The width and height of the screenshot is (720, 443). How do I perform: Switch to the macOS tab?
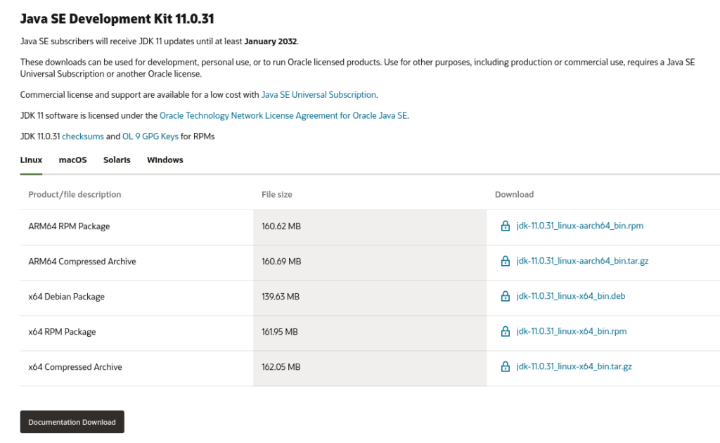(x=72, y=160)
